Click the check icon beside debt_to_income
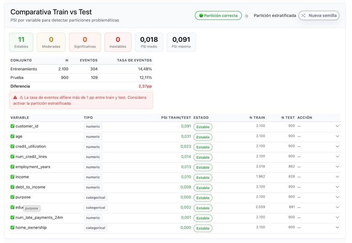The height and width of the screenshot is (243, 352). point(12,187)
